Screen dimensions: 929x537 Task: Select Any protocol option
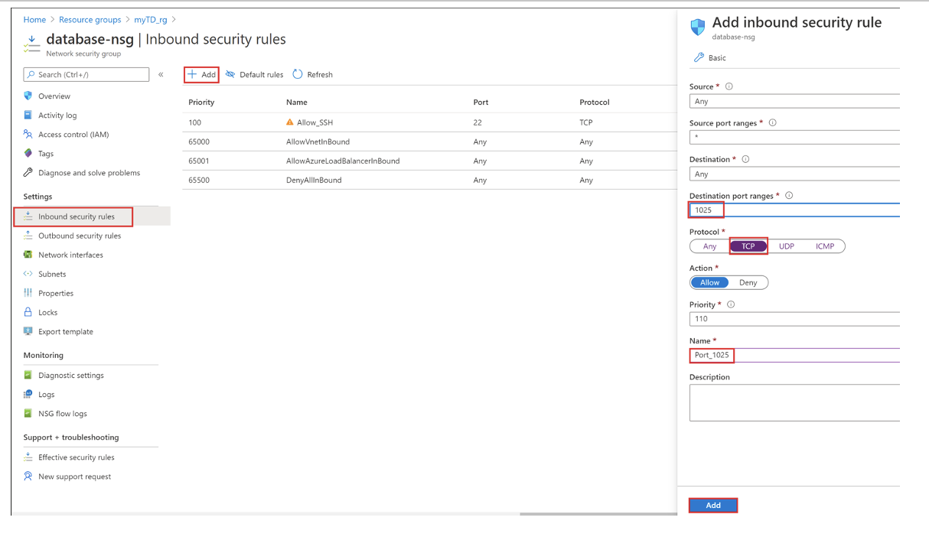point(709,246)
